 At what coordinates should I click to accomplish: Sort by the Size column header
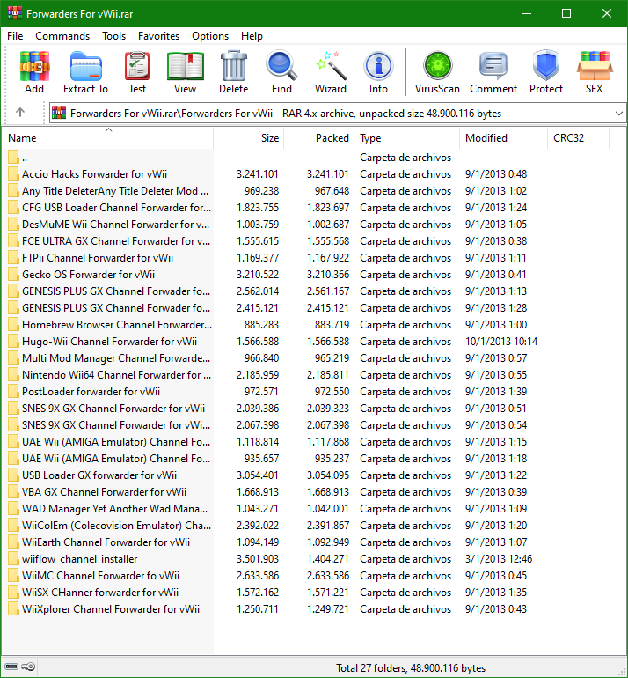point(249,138)
